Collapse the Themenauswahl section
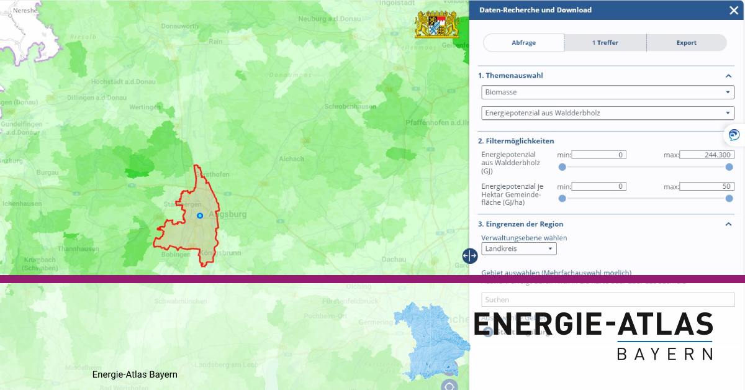 point(729,76)
